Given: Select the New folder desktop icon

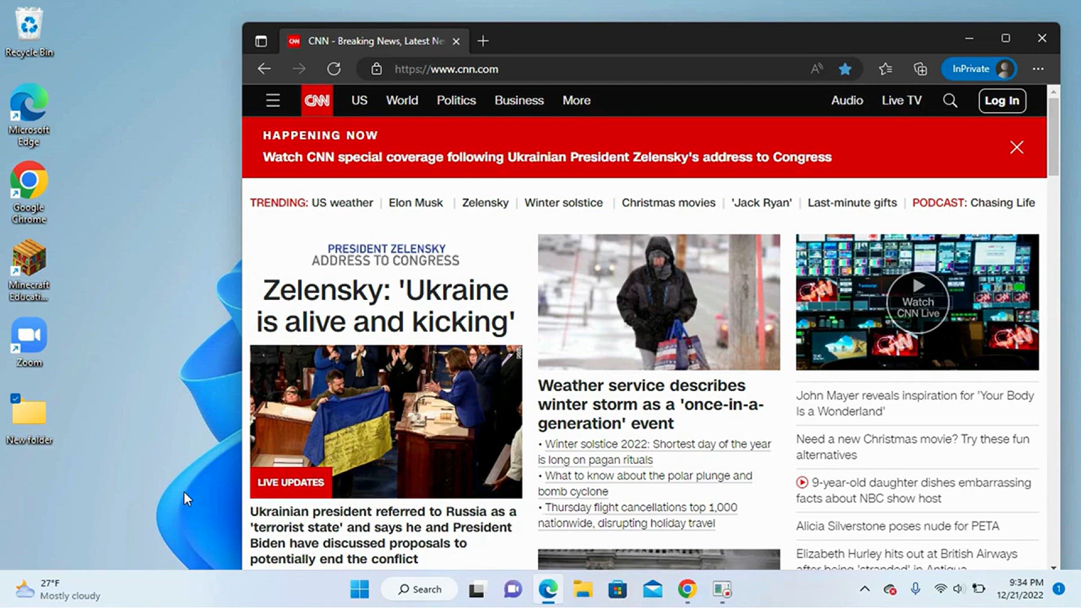Looking at the screenshot, I should coord(29,419).
